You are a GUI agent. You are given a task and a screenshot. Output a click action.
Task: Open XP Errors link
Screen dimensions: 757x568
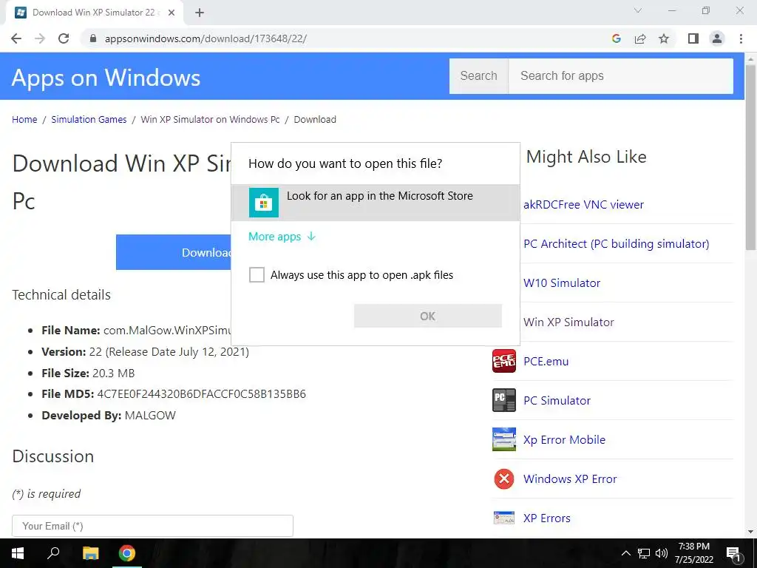(547, 518)
